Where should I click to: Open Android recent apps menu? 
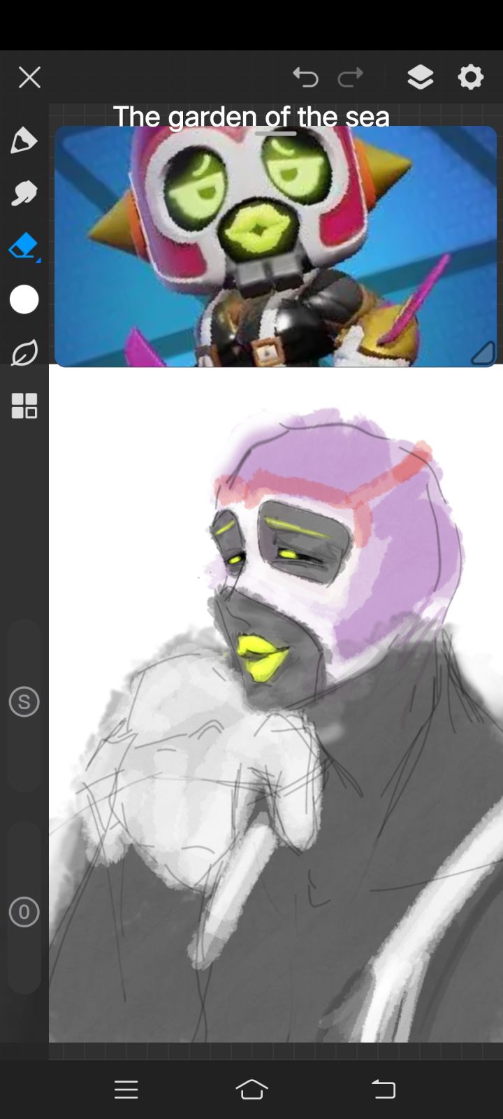coord(126,1089)
